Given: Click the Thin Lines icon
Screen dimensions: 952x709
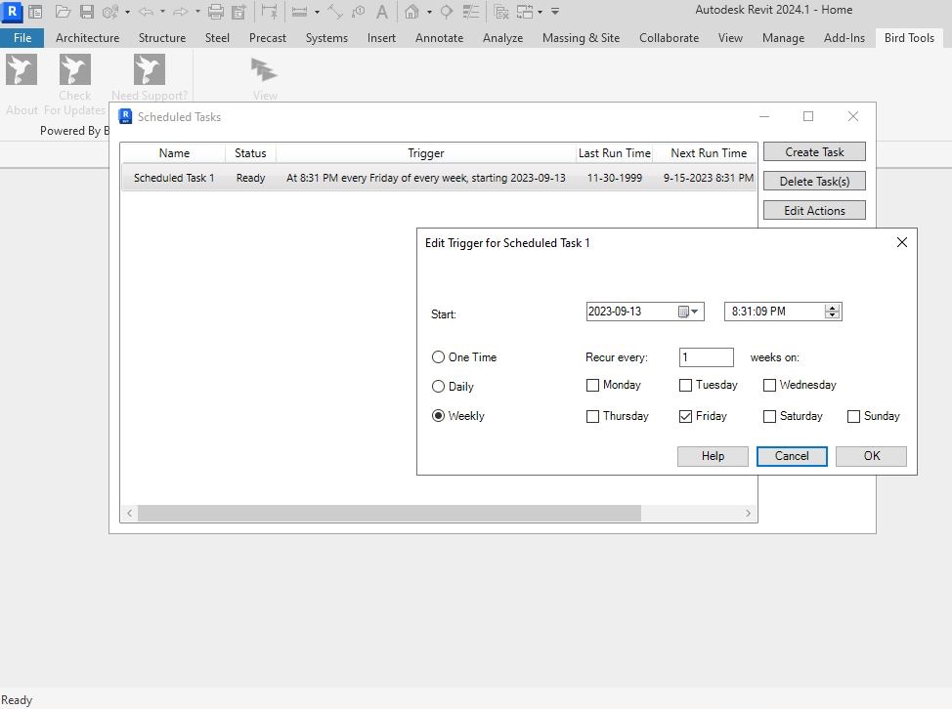Looking at the screenshot, I should point(470,12).
